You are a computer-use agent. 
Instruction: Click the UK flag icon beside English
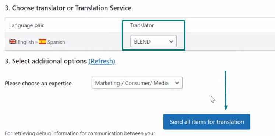(13, 42)
